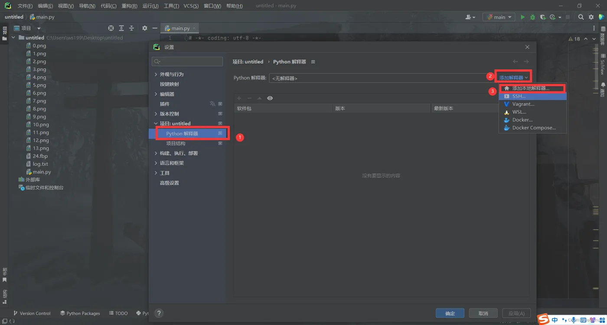Screen dimensions: 607x325
Task: Click the user account icon in toolbar
Action: 470,17
